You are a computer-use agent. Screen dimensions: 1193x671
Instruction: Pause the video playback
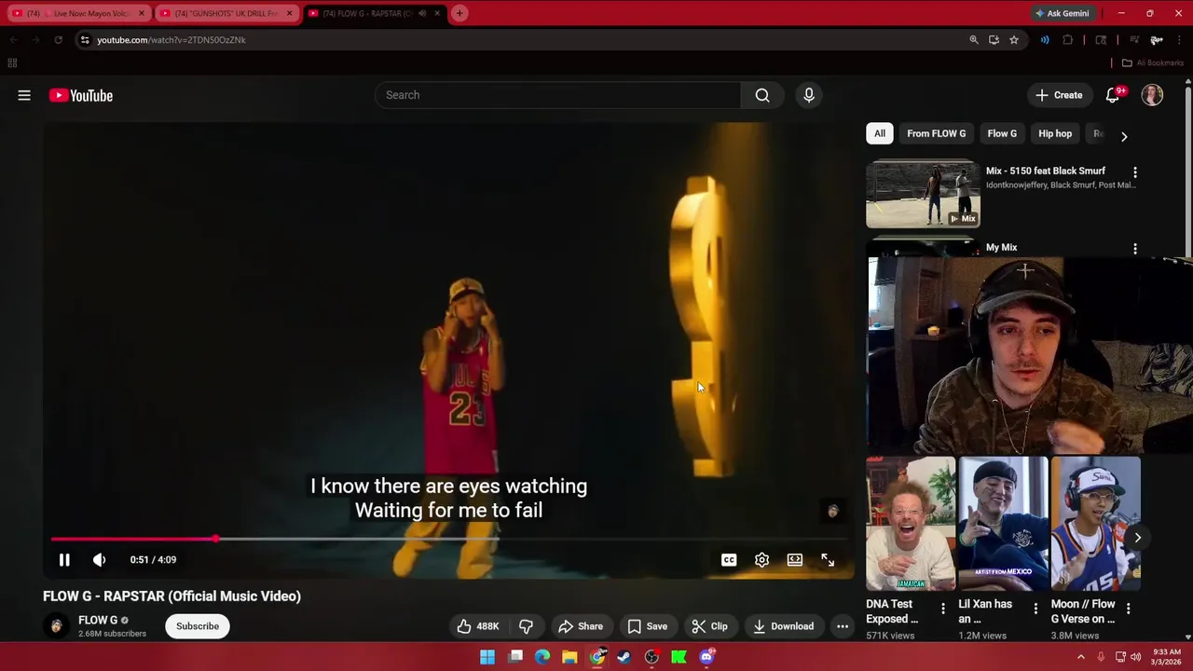click(x=64, y=560)
